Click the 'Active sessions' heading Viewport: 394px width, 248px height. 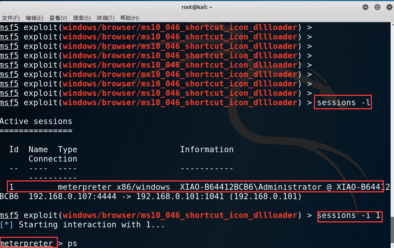click(36, 121)
